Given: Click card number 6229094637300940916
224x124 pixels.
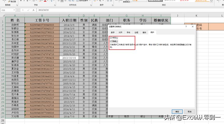Looking at the screenshot, I should (42, 25).
